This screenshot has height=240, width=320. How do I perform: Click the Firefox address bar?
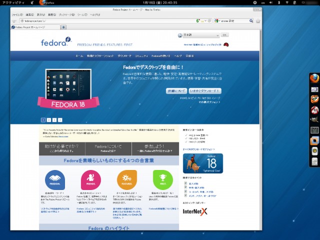click(115, 21)
